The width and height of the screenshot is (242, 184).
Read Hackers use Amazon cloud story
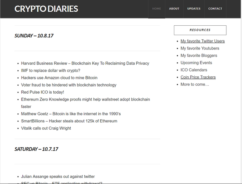pos(59,78)
